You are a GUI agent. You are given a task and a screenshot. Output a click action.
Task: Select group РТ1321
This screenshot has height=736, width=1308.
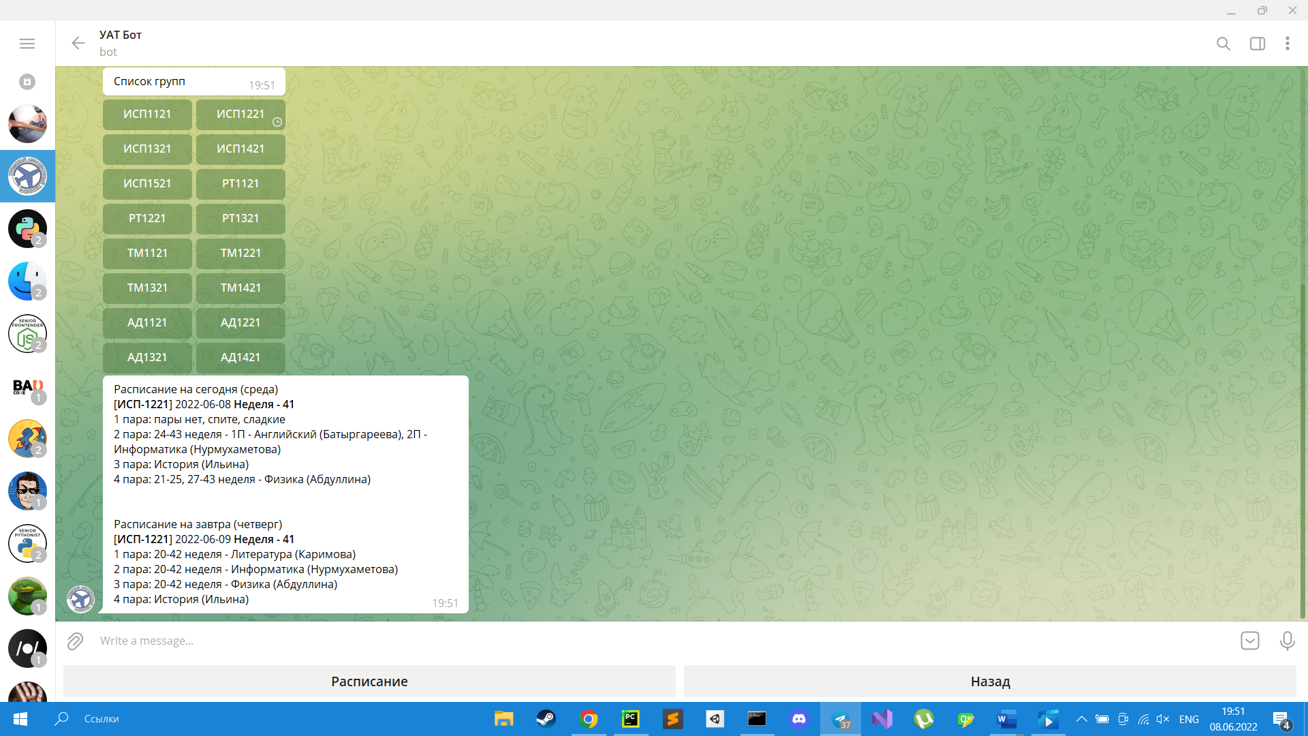pos(240,219)
